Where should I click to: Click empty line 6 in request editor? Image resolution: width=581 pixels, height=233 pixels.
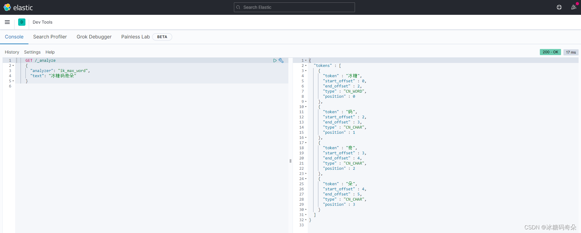151,86
